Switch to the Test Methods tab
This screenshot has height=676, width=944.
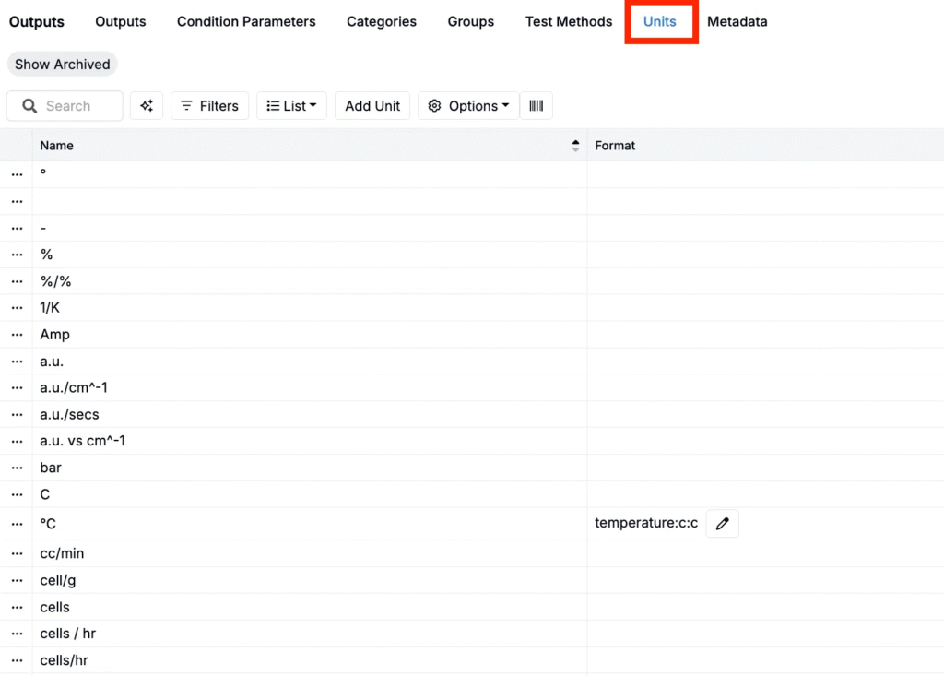[569, 21]
